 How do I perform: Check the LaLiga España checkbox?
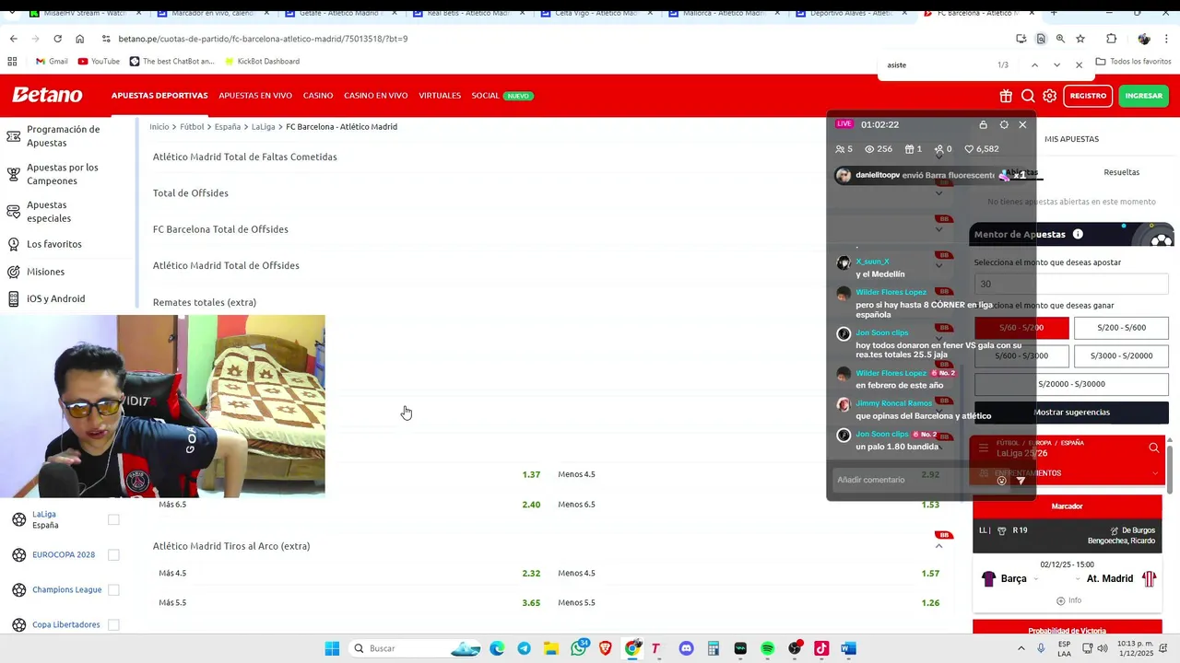coord(113,519)
